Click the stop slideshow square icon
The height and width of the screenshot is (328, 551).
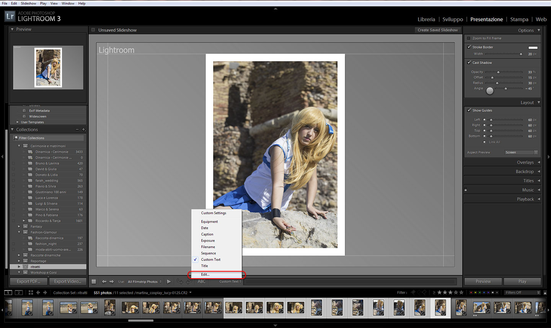pyautogui.click(x=94, y=282)
